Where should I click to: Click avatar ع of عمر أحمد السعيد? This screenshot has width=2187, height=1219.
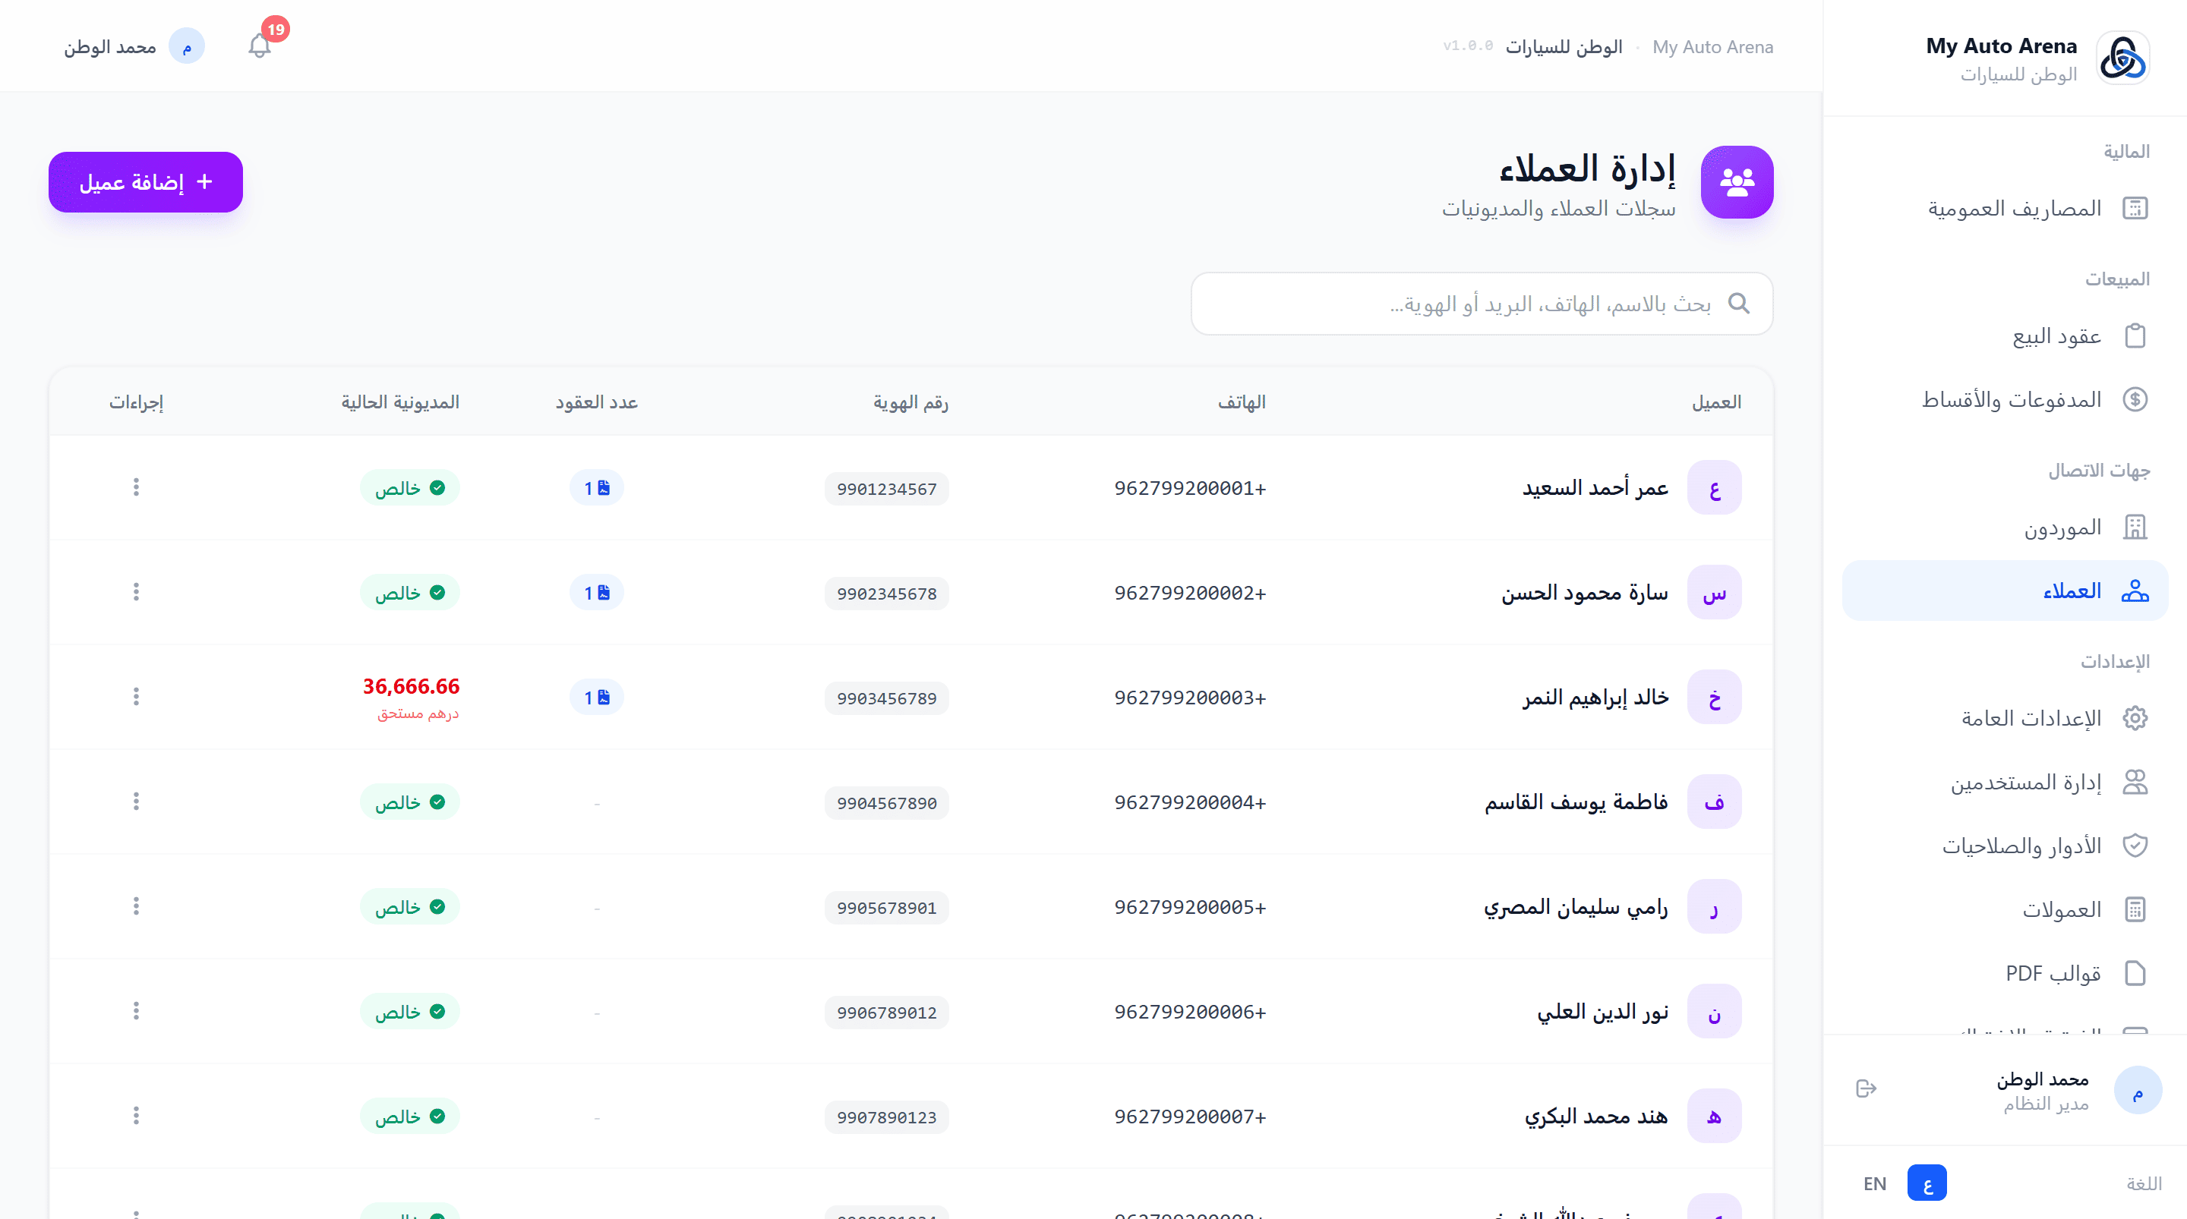click(x=1714, y=487)
